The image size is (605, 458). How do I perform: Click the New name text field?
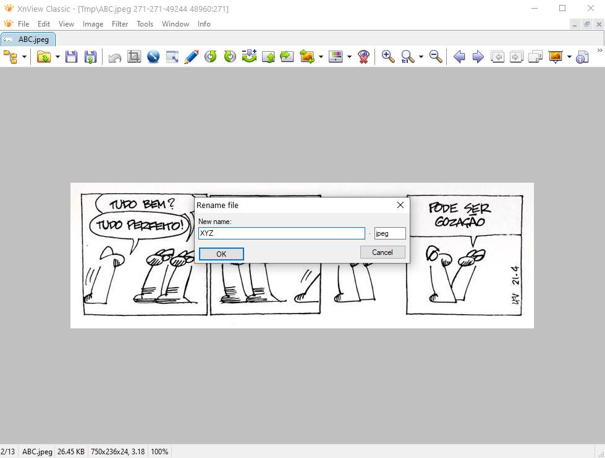[282, 233]
